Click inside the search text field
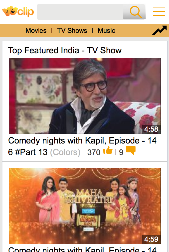This screenshot has height=252, width=169. tap(80, 12)
